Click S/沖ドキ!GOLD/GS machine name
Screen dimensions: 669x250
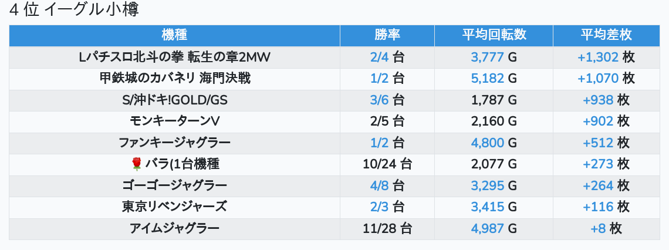click(174, 100)
